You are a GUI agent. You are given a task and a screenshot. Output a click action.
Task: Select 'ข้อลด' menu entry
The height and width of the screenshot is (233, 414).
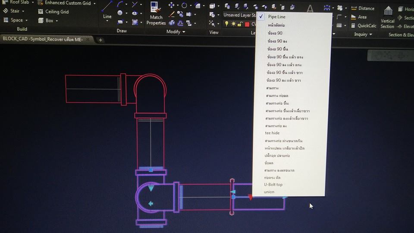(269, 163)
